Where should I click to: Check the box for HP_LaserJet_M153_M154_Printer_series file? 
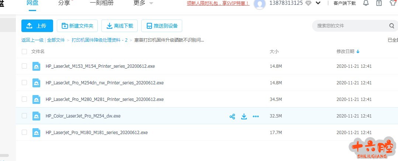click(x=24, y=66)
